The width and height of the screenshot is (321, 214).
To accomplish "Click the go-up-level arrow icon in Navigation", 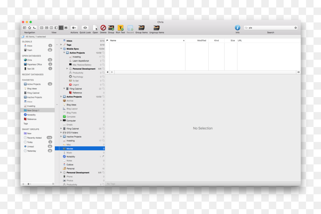I will coord(35,28).
